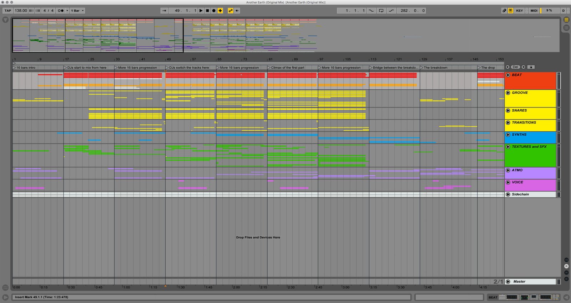Click the Arrangement Record button
The width and height of the screenshot is (571, 303).
[214, 11]
